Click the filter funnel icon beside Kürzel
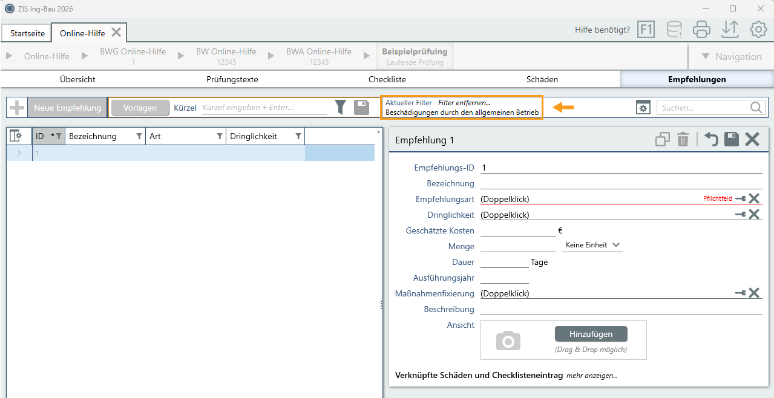Image resolution: width=774 pixels, height=398 pixels. click(341, 108)
